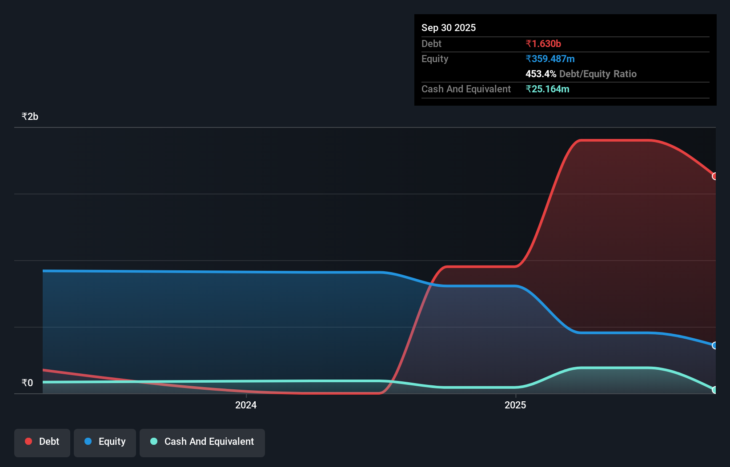This screenshot has height=467, width=730.
Task: Click the teal Cash And Equivalent legend dot
Action: click(153, 441)
